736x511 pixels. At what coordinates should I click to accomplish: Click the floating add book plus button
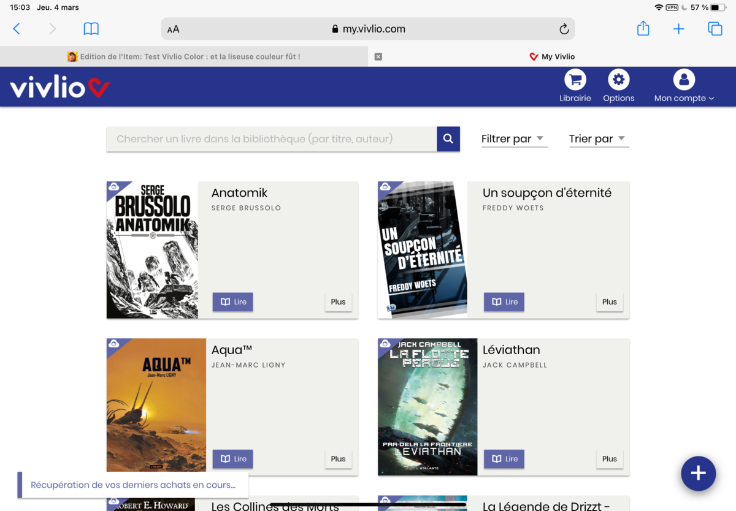click(x=698, y=474)
